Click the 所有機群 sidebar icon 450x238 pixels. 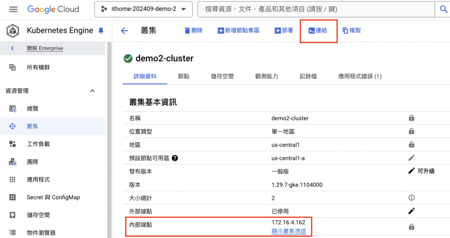(x=12, y=67)
